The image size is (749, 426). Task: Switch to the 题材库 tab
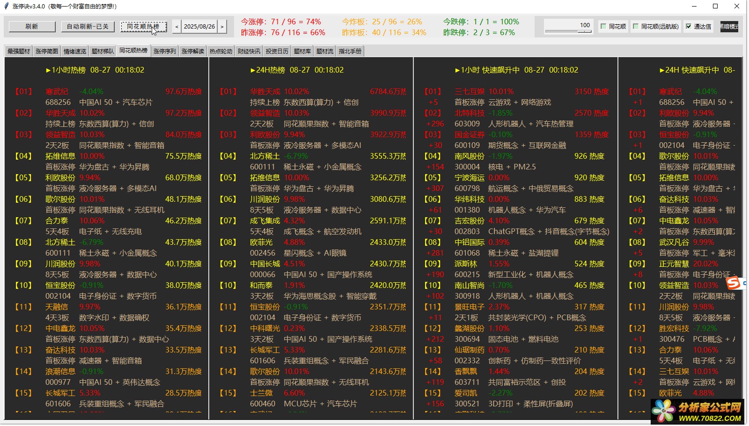pyautogui.click(x=302, y=51)
